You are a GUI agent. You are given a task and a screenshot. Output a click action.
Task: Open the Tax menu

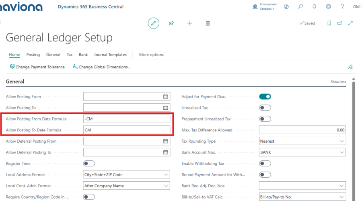(70, 55)
